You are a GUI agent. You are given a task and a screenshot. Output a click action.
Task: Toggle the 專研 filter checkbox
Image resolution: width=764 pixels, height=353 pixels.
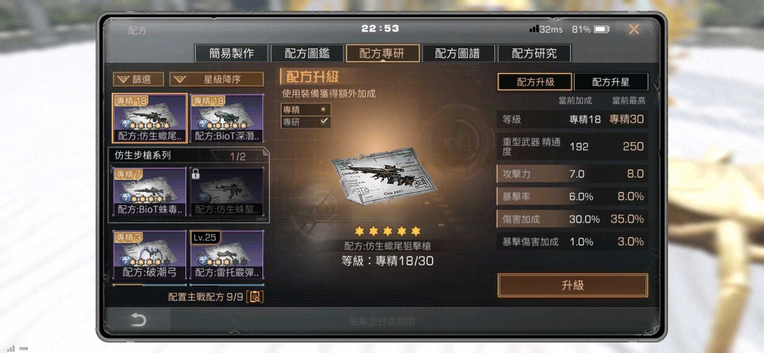click(x=324, y=122)
